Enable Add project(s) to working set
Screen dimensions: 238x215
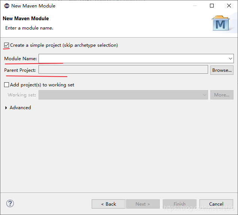coord(6,85)
